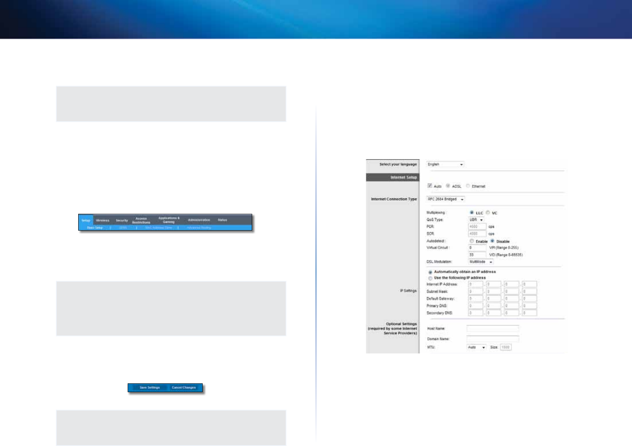Open the QoS Type UBR dropdown
The image size is (632, 446).
(x=476, y=220)
